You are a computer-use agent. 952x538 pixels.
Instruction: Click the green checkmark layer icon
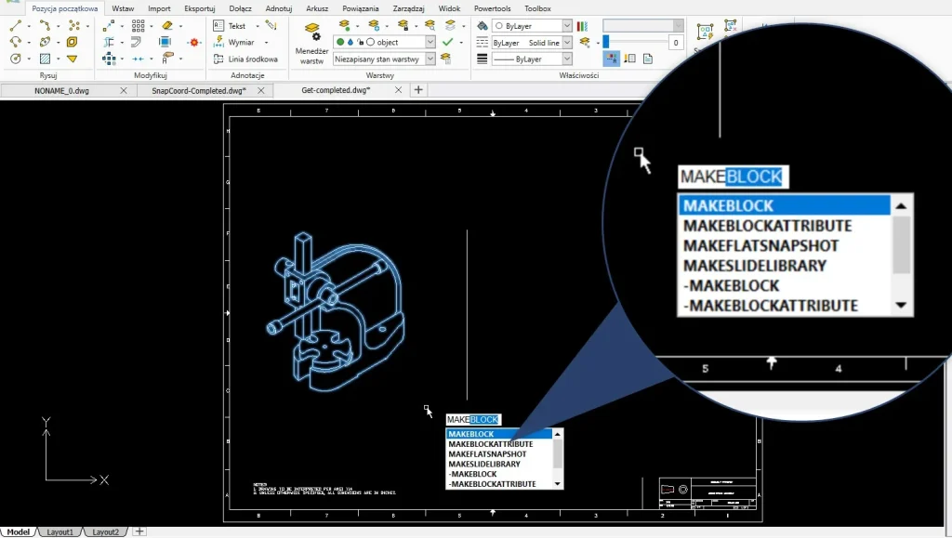(x=447, y=42)
